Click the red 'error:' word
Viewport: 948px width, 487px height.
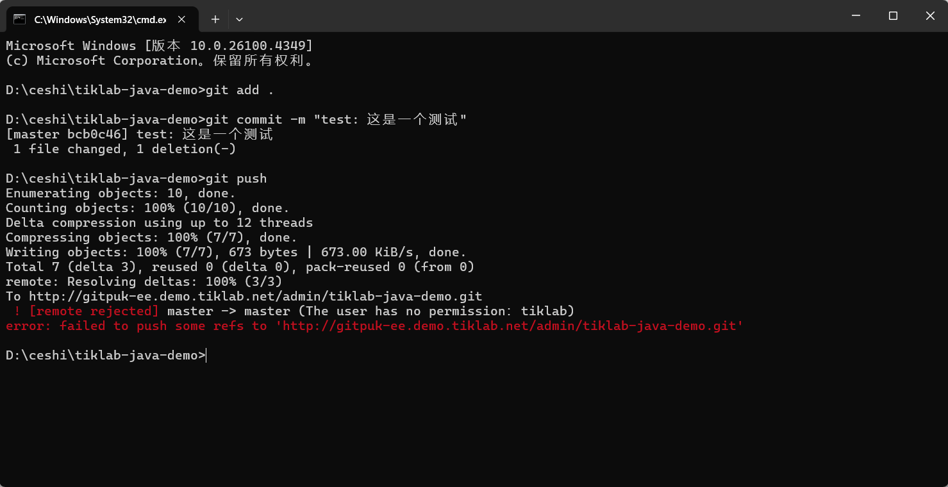28,326
